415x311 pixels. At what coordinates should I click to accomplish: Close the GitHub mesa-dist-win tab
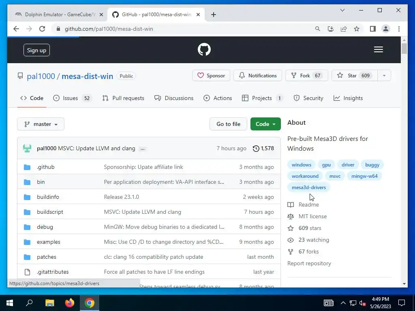coord(198,15)
